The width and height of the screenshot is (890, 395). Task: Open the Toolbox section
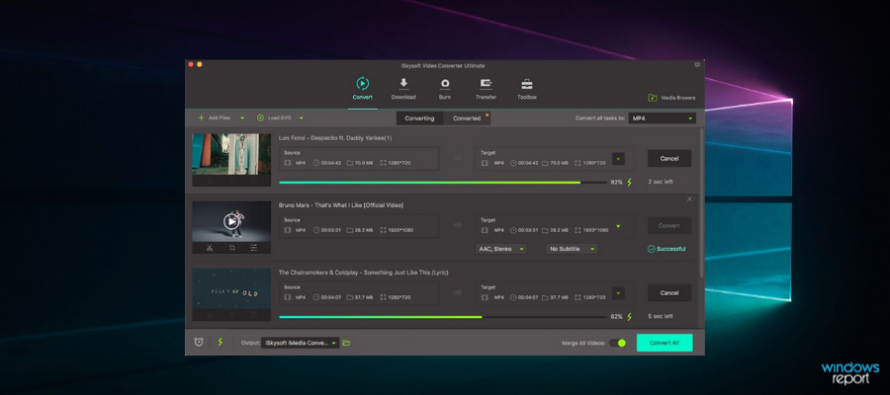[x=527, y=88]
